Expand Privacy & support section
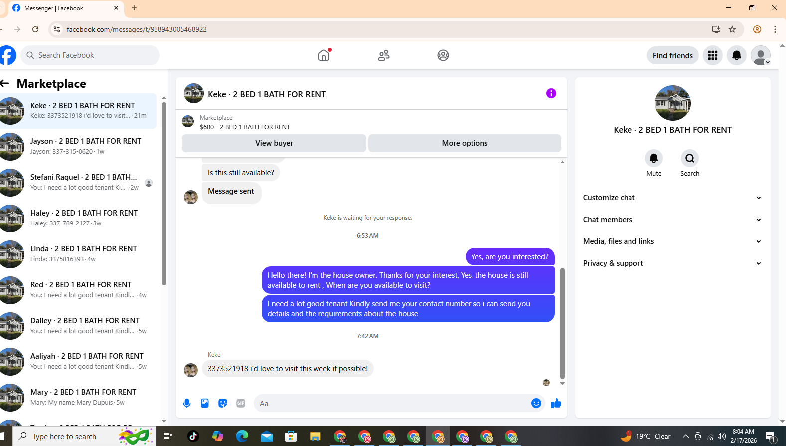The width and height of the screenshot is (786, 446). coord(672,263)
